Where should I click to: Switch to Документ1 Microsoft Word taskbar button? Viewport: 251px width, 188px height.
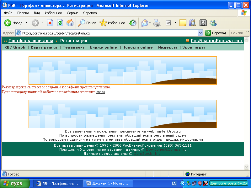pos(108,183)
